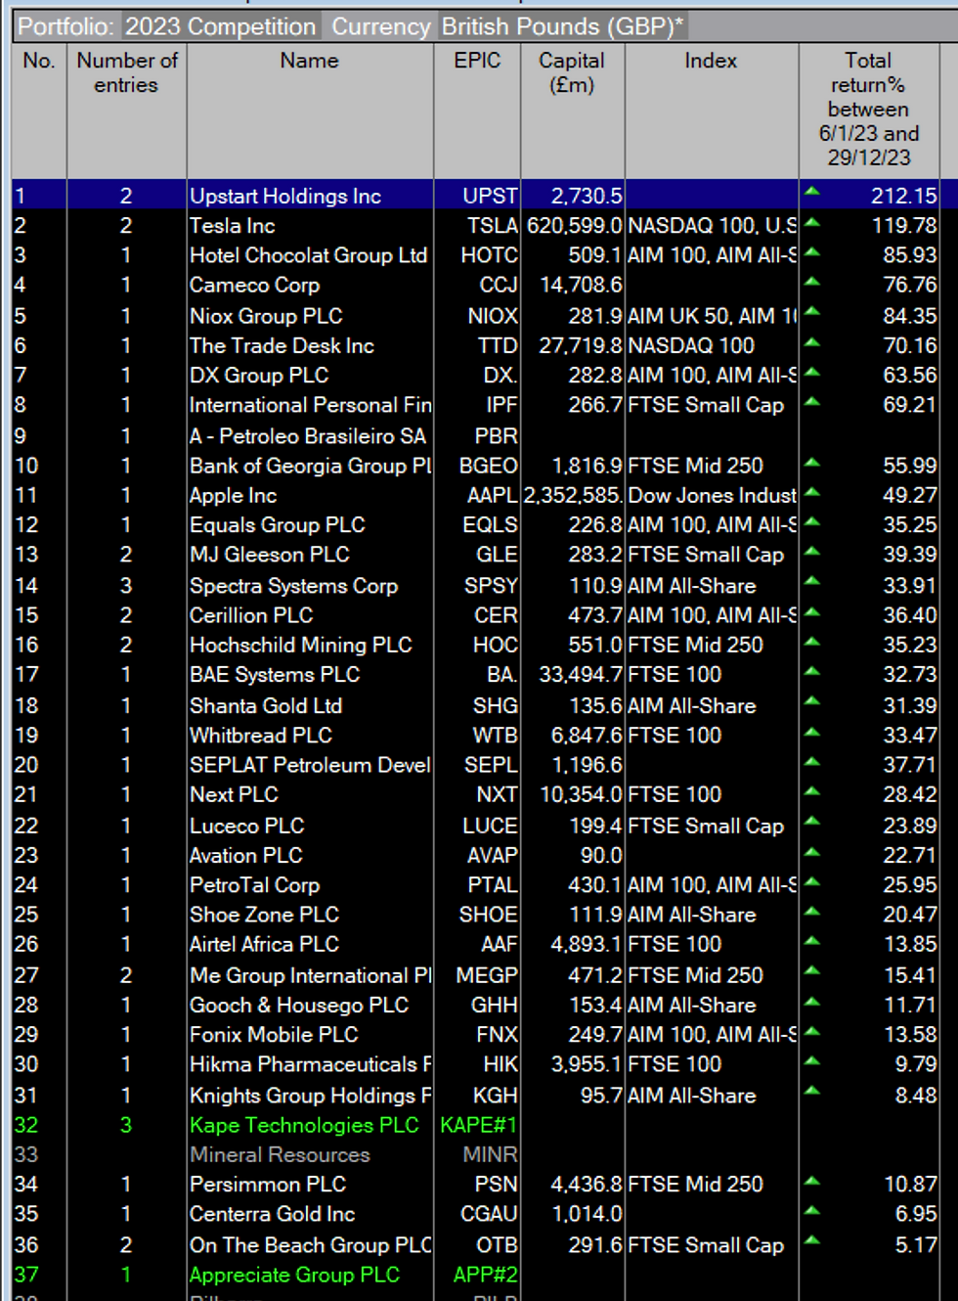
Task: Click the 33,494.7 capital value
Action: click(x=581, y=674)
